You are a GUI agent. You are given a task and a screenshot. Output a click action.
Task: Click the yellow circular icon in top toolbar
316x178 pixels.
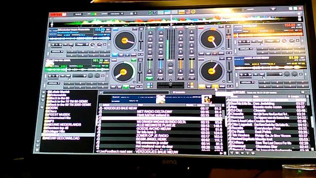(x=193, y=12)
